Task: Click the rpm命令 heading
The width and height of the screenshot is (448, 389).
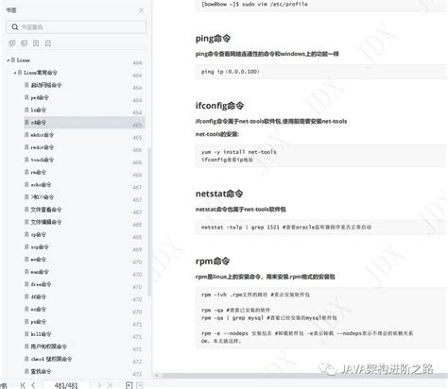Action: 213,262
